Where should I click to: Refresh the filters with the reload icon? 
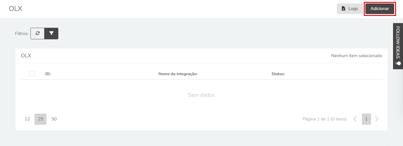click(x=38, y=33)
